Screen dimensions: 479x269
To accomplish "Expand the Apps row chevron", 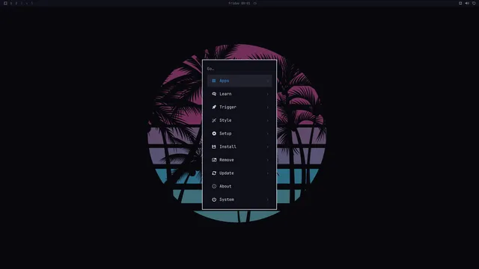I will click(x=268, y=81).
